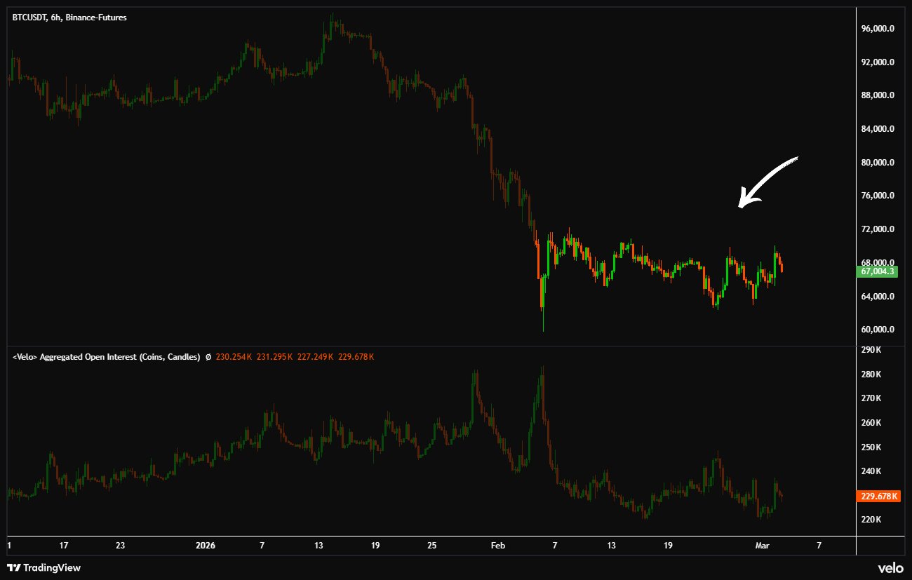This screenshot has width=912, height=580.
Task: Click the ∅ symbol in the indicator legend
Action: tap(208, 357)
